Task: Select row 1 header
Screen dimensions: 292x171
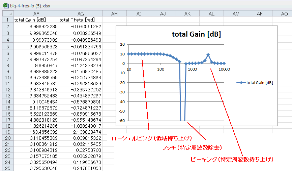Action: click(x=8, y=20)
